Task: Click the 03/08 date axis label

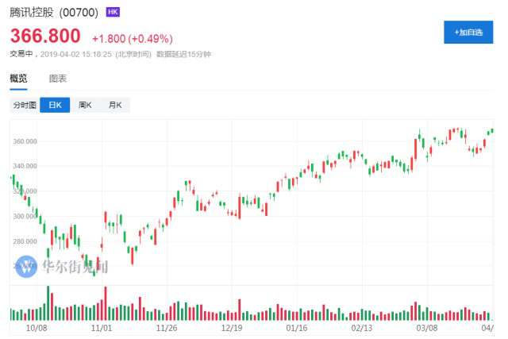Action: click(427, 328)
